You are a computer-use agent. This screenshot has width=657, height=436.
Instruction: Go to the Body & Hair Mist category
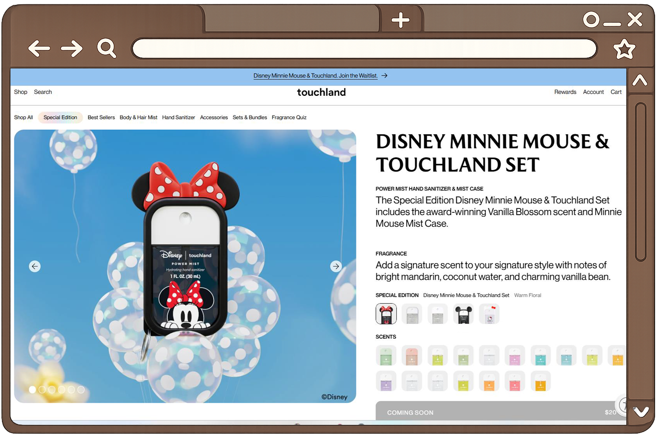coord(139,117)
